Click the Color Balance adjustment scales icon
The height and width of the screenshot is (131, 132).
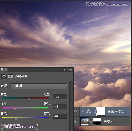(x=4, y=77)
